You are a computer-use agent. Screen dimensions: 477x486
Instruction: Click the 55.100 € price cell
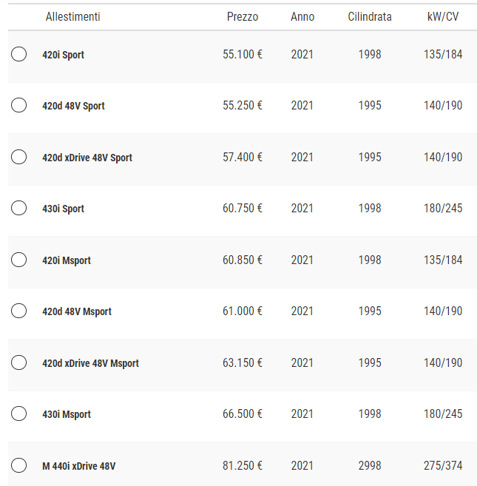[x=243, y=55]
